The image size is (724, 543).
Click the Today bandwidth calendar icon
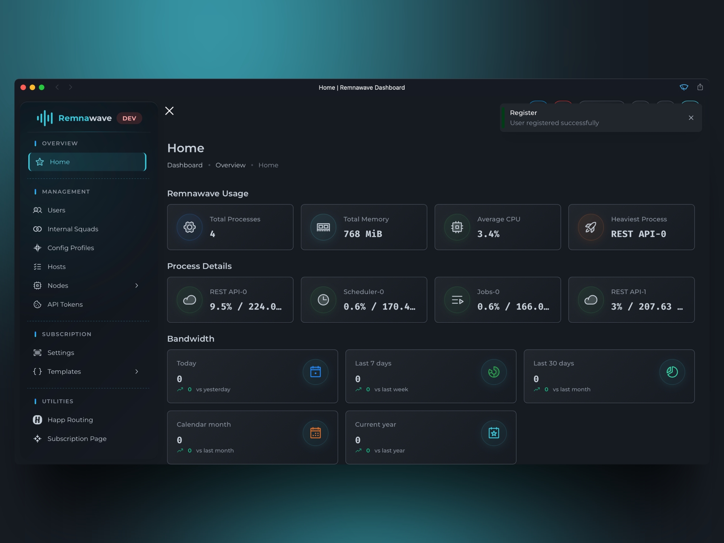point(315,372)
